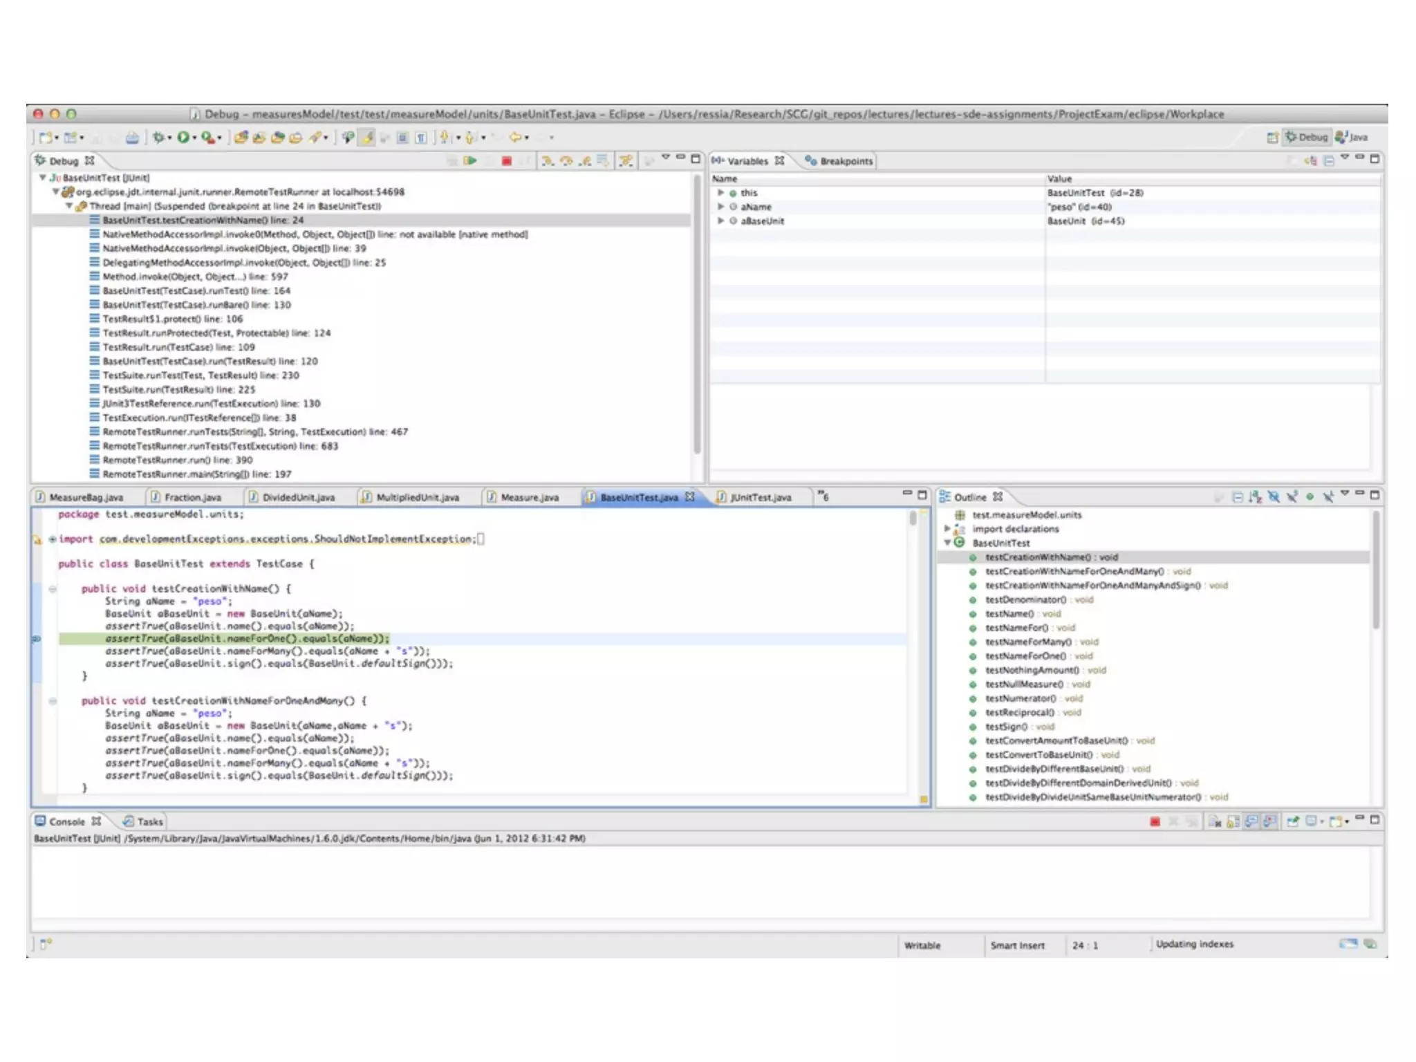Collapse the BaseUnitTest JUnit launch node
The height and width of the screenshot is (1062, 1416).
pos(43,178)
